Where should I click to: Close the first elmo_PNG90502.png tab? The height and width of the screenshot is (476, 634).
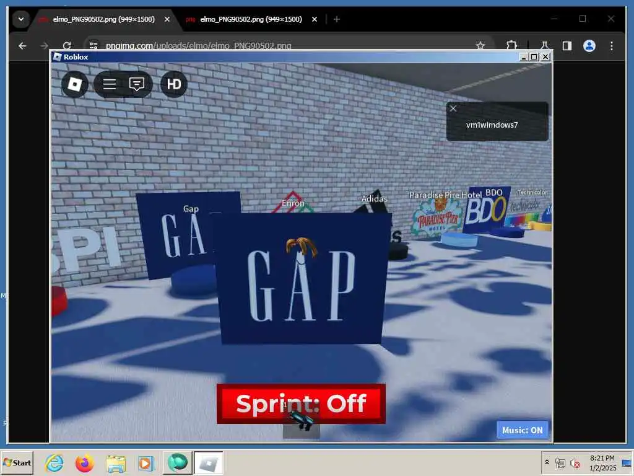click(167, 19)
